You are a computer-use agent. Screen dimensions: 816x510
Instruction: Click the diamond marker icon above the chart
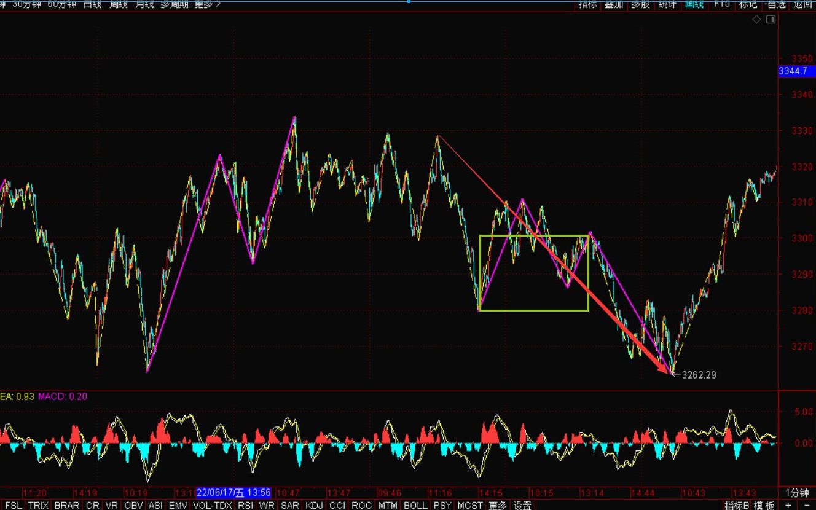[757, 20]
